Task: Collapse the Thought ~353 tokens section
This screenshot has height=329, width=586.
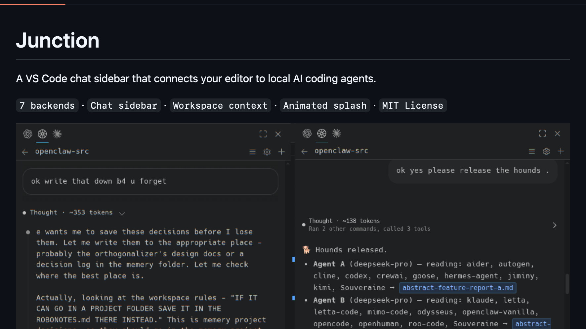Action: click(122, 213)
